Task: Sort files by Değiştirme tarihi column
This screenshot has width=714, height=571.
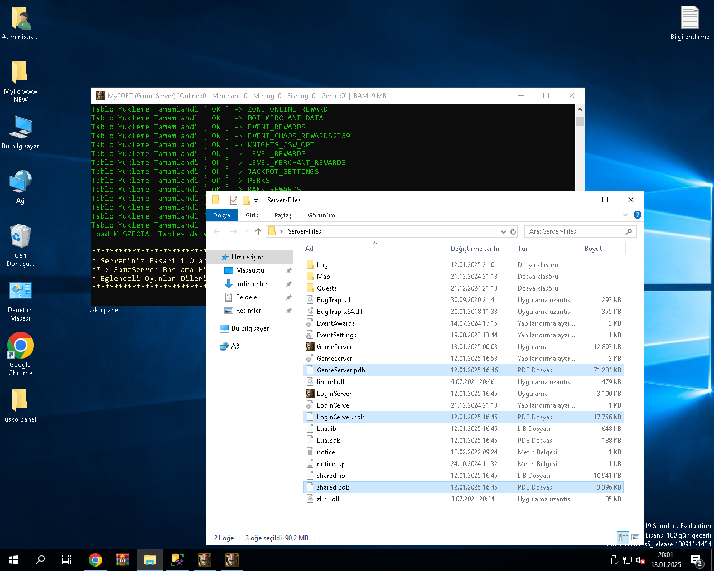Action: [475, 249]
